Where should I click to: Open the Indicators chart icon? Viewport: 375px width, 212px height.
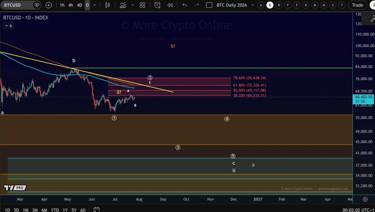point(122,5)
